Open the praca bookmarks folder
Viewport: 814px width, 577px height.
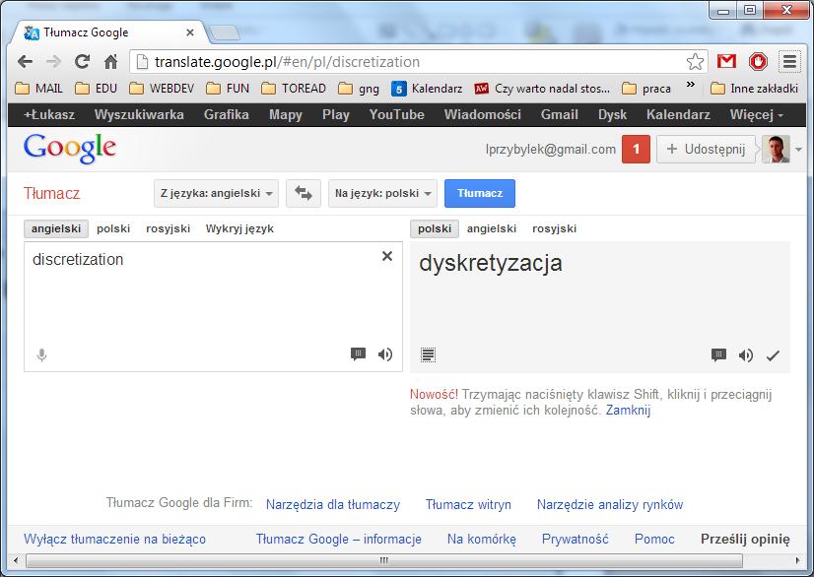coord(646,89)
